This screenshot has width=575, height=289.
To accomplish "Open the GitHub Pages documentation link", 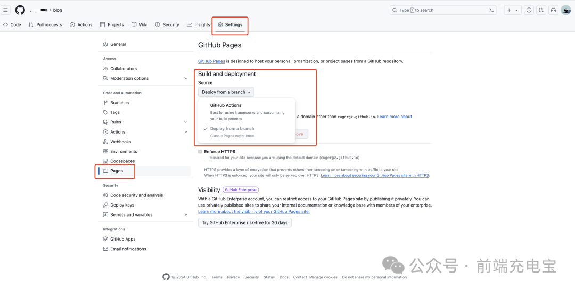I will pyautogui.click(x=211, y=61).
